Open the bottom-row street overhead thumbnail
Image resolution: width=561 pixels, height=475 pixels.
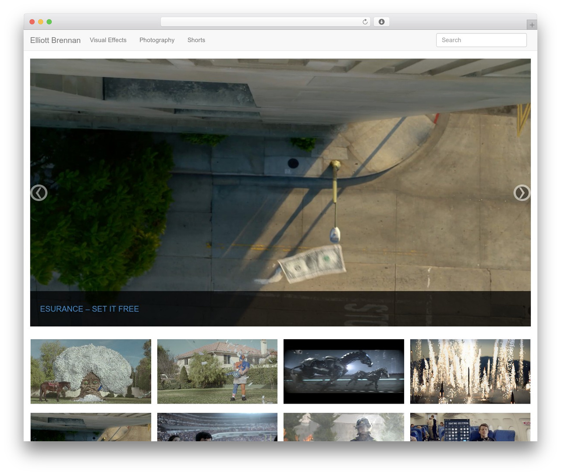click(x=91, y=427)
